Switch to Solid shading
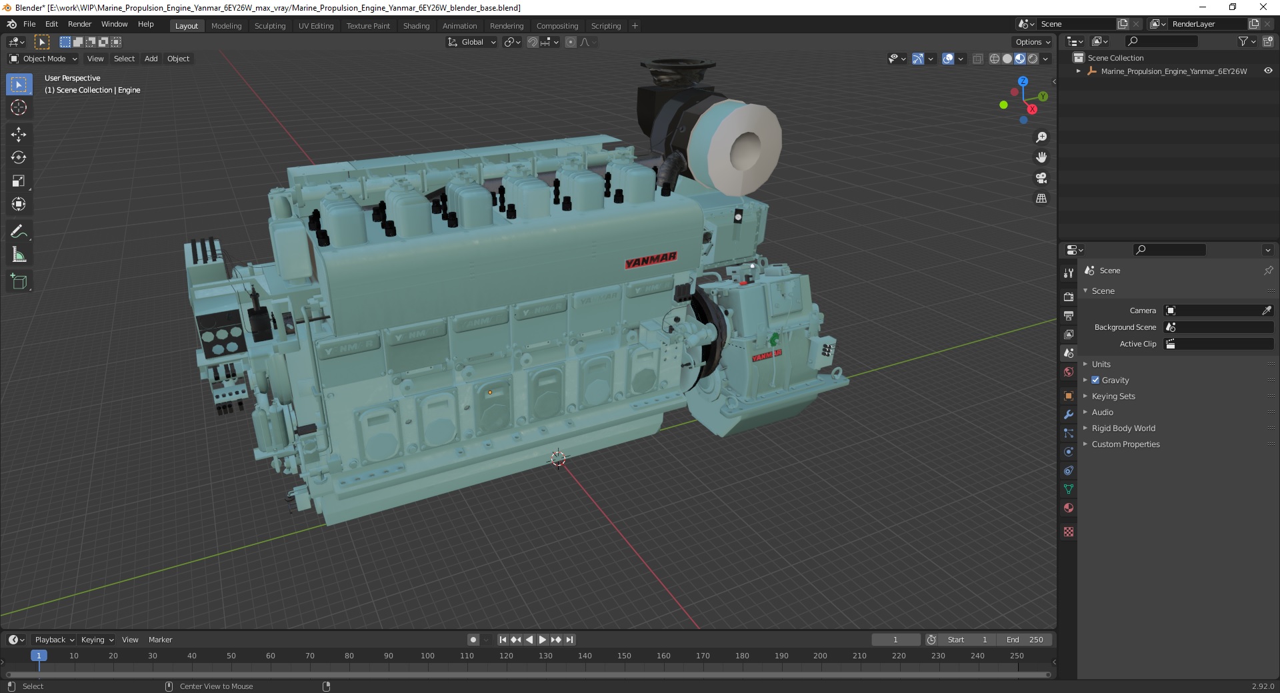This screenshot has height=693, width=1280. click(1007, 59)
